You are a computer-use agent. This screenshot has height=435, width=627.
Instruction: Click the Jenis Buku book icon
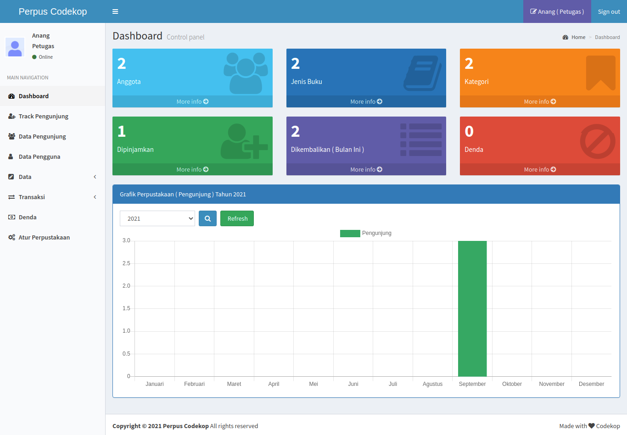point(422,73)
